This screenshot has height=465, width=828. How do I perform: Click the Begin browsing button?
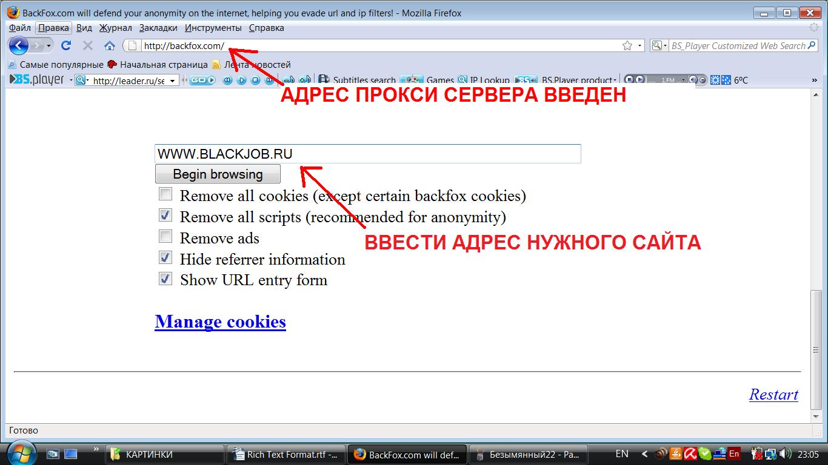click(x=218, y=174)
